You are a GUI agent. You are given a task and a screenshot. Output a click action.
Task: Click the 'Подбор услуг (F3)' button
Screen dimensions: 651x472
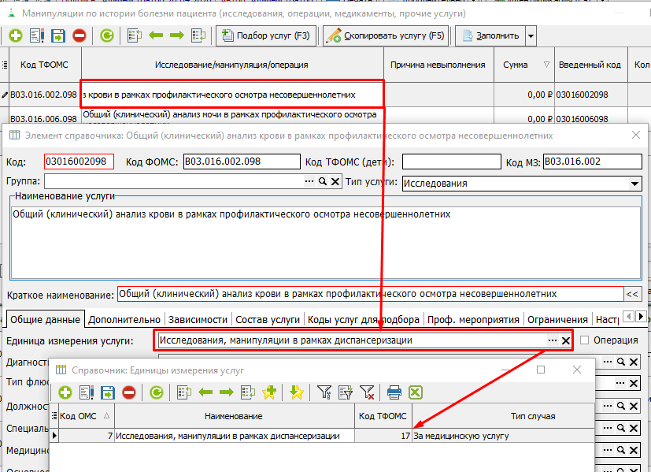(267, 35)
